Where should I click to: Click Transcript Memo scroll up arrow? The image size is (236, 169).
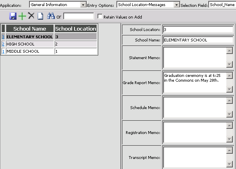tap(230, 150)
